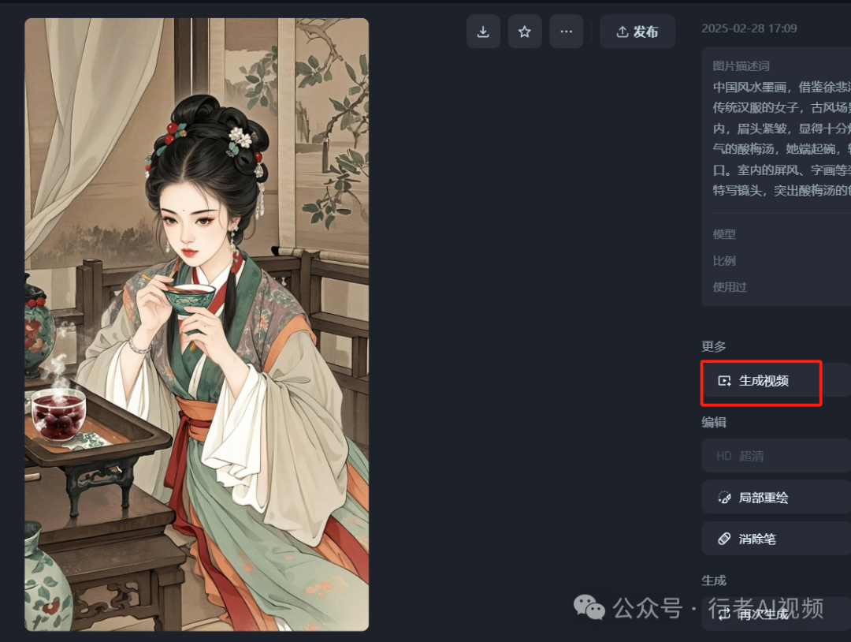This screenshot has width=851, height=642.
Task: Click the 编辑 section heading
Action: [x=713, y=422]
